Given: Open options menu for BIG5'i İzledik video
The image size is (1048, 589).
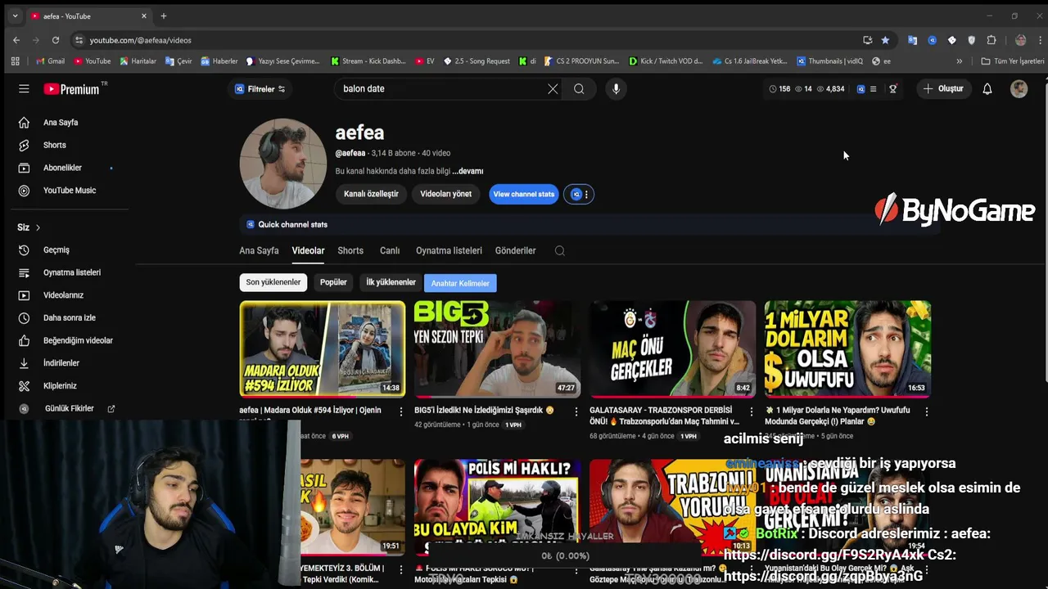Looking at the screenshot, I should [576, 411].
